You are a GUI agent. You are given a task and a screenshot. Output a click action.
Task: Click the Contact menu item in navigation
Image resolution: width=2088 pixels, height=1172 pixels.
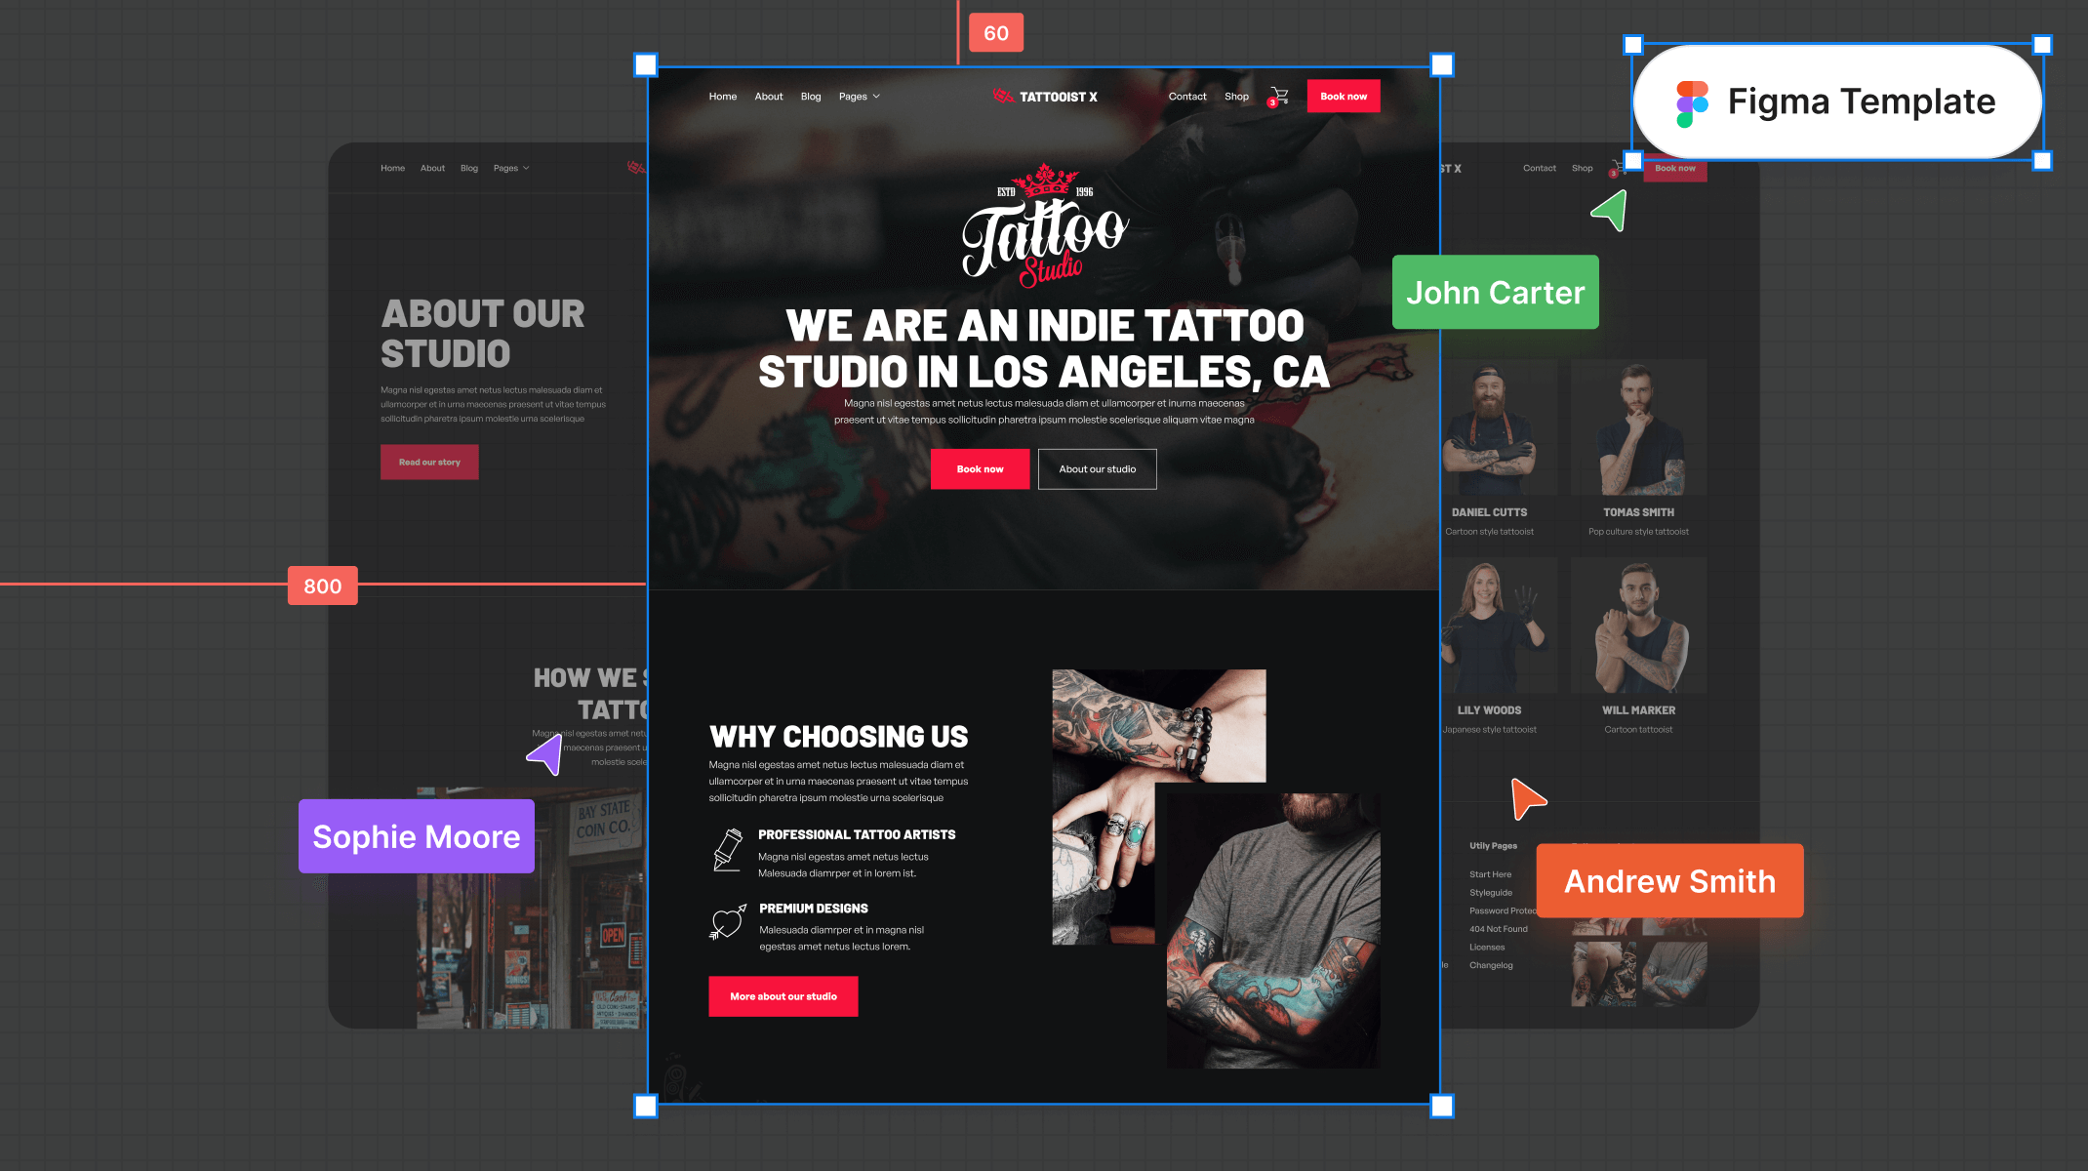(1187, 96)
